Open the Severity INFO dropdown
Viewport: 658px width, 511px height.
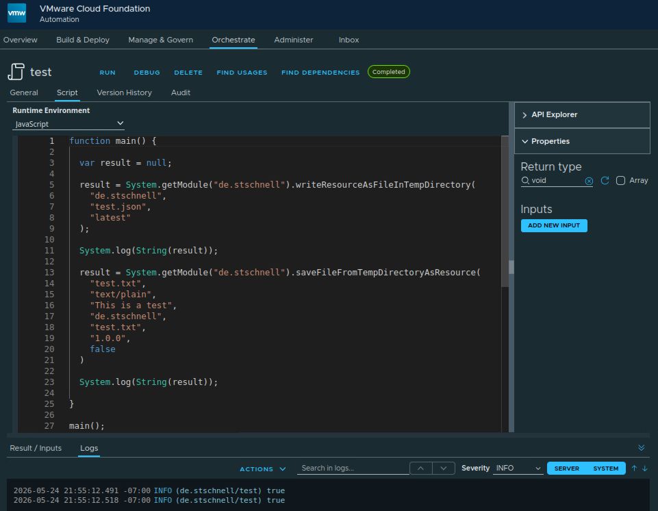point(518,468)
